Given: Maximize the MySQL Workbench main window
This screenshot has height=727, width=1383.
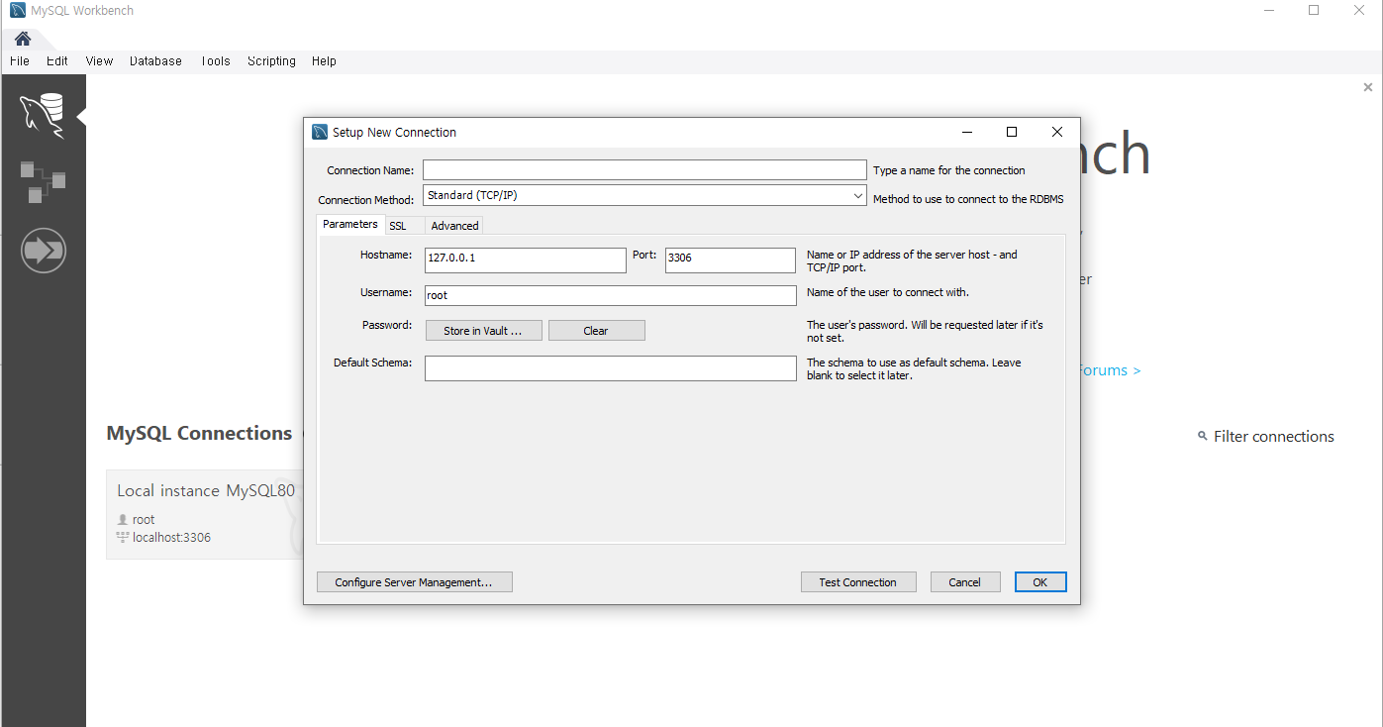Looking at the screenshot, I should [x=1314, y=10].
